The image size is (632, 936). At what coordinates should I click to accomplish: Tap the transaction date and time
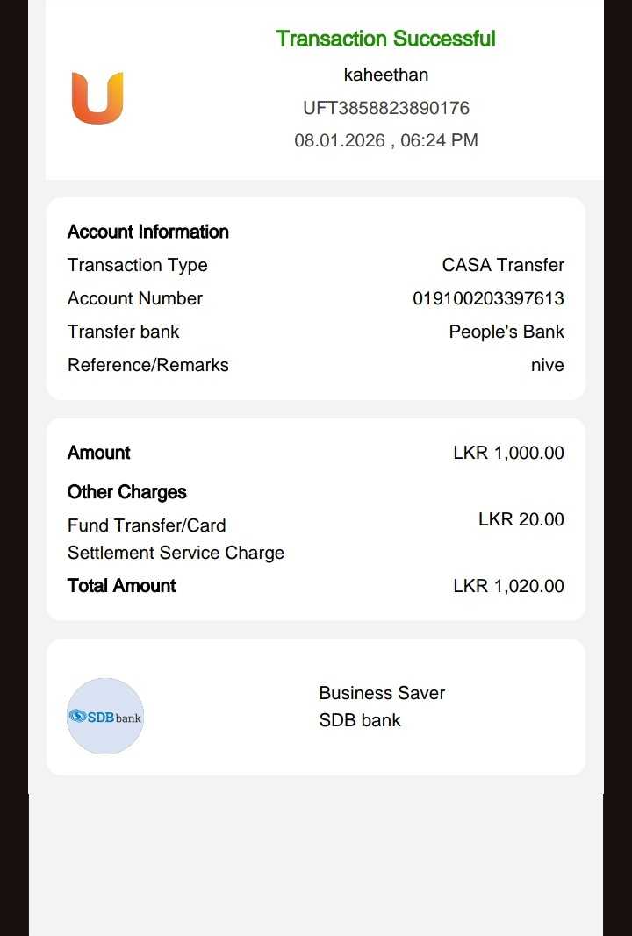tap(386, 141)
